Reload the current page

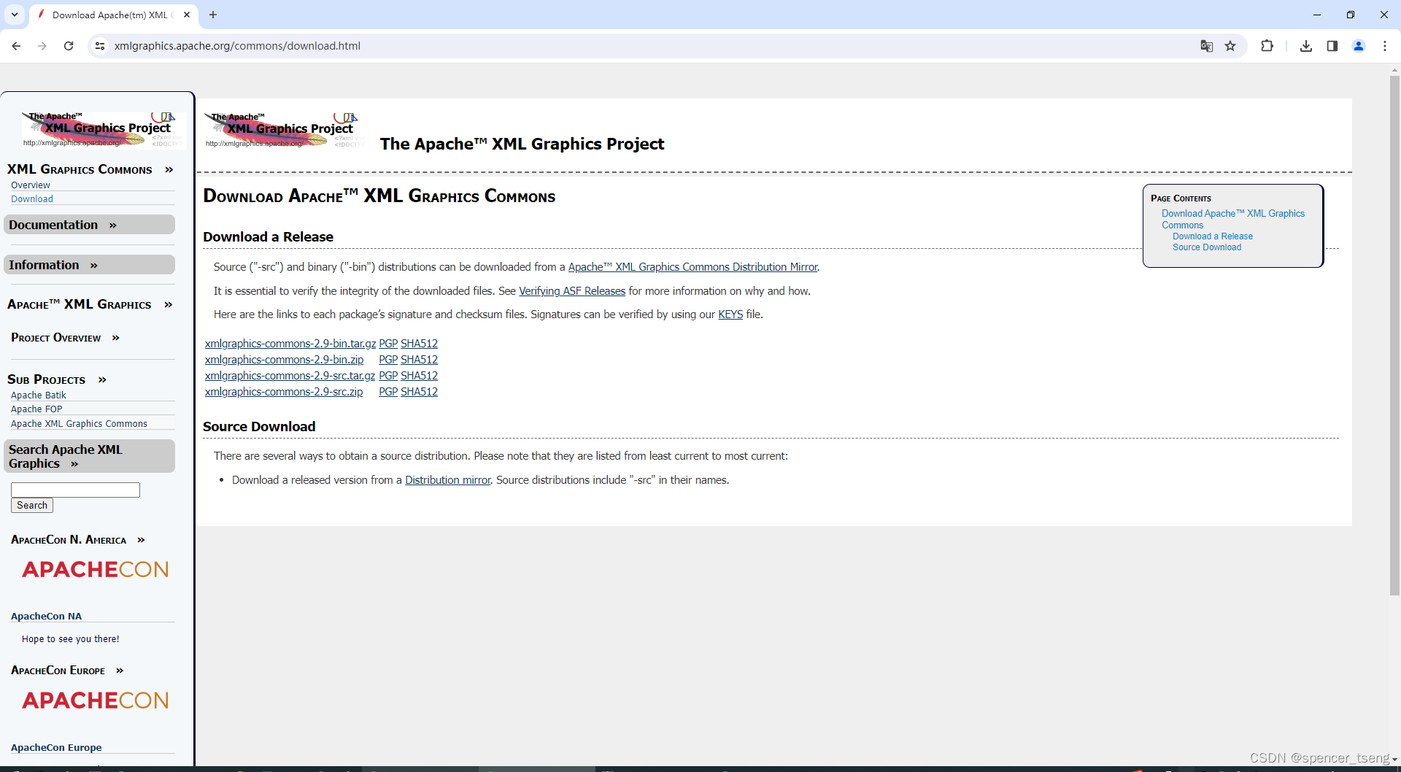[68, 45]
